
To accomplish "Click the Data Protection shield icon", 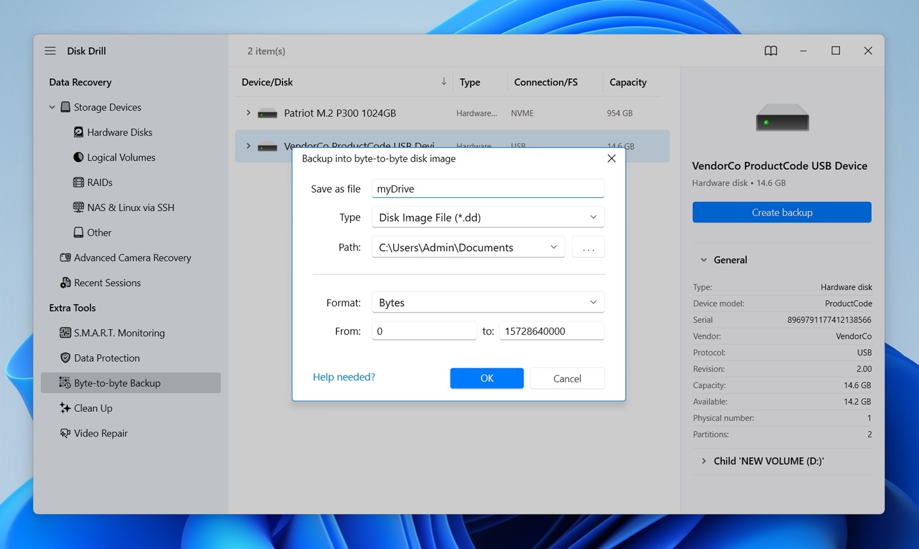I will pyautogui.click(x=65, y=357).
